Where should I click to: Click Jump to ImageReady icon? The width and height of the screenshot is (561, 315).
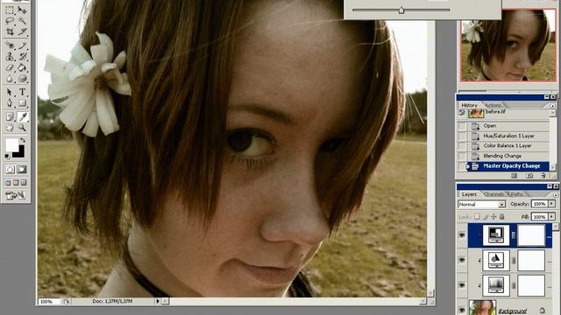pyautogui.click(x=16, y=195)
